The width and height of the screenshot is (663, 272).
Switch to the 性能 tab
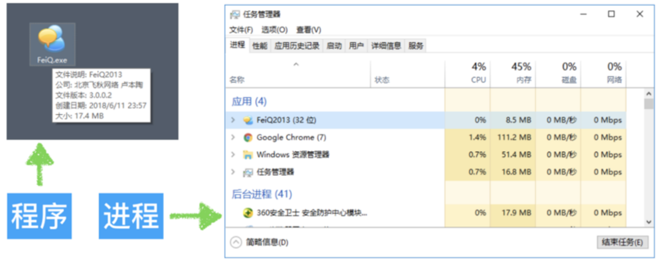coord(260,46)
